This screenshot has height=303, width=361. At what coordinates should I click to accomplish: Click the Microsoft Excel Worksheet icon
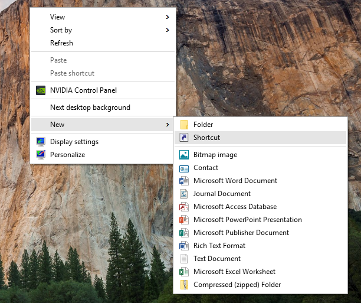click(184, 272)
